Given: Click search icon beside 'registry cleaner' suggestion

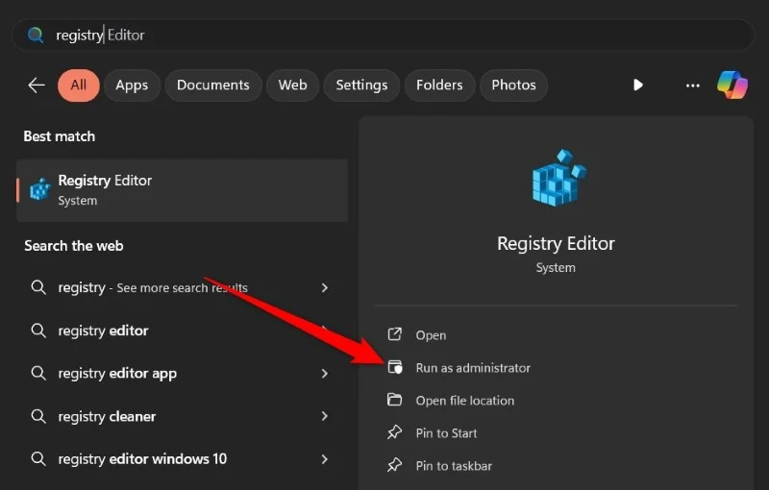Looking at the screenshot, I should click(38, 416).
